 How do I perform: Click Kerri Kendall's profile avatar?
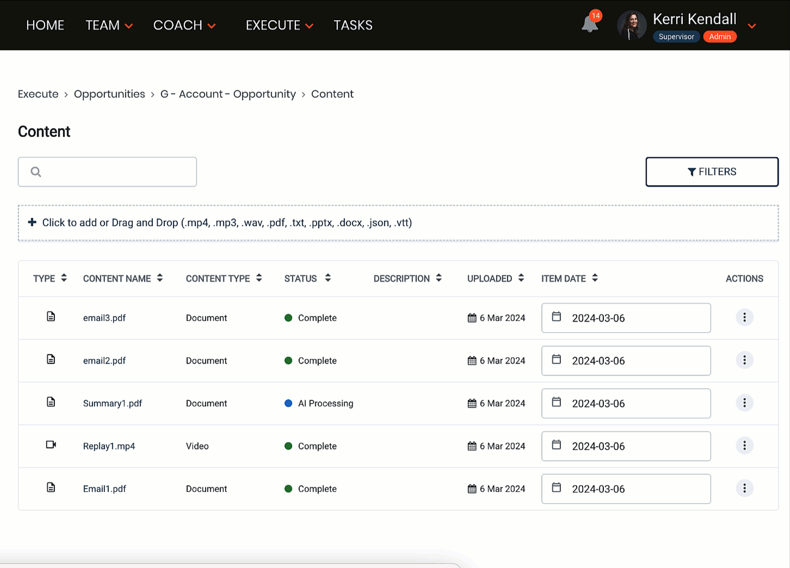click(x=631, y=26)
